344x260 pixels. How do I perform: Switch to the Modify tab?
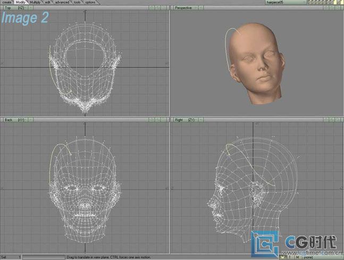21,2
